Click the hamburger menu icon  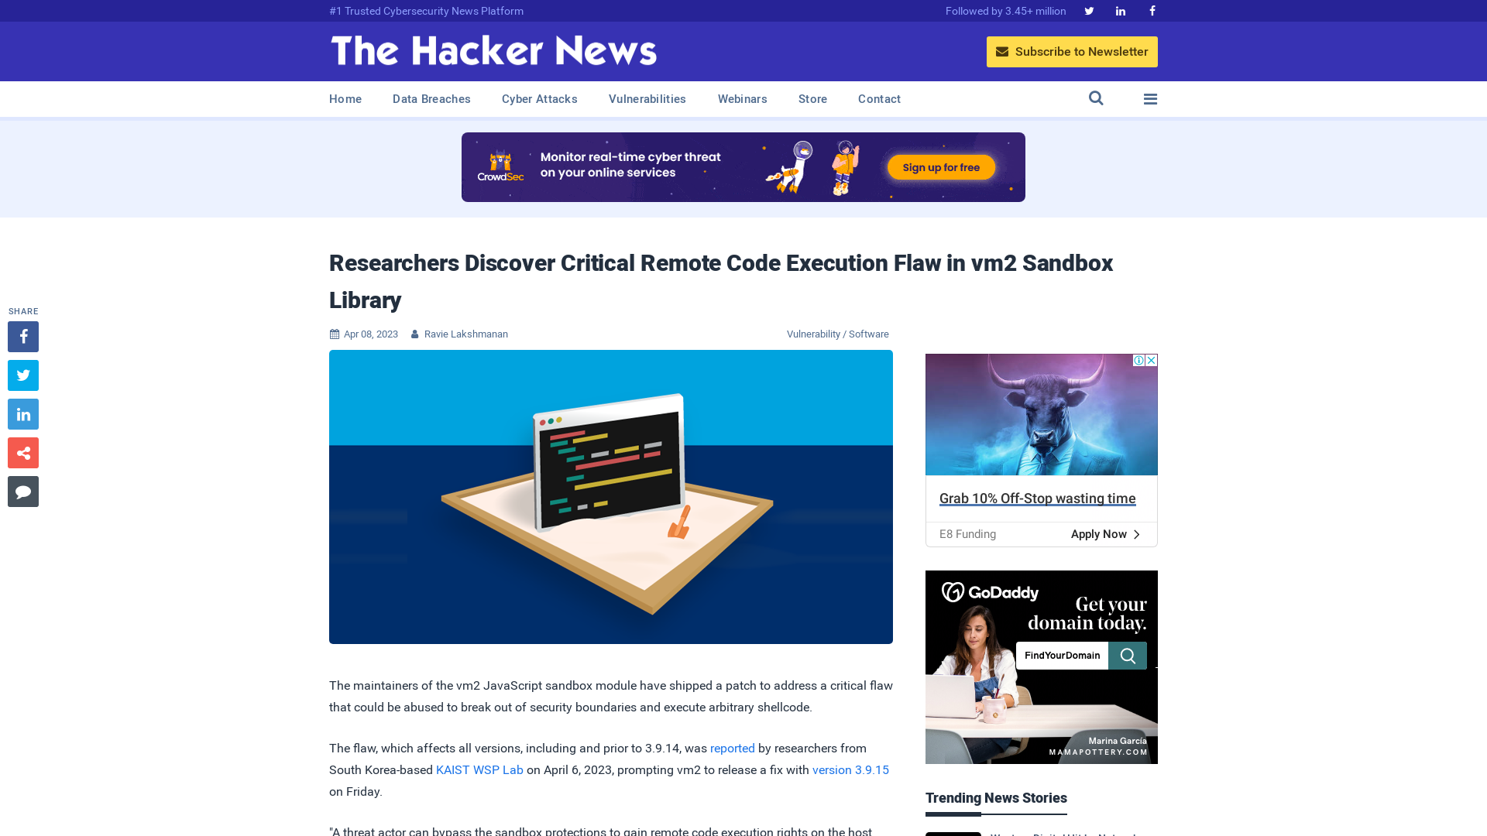click(1150, 98)
